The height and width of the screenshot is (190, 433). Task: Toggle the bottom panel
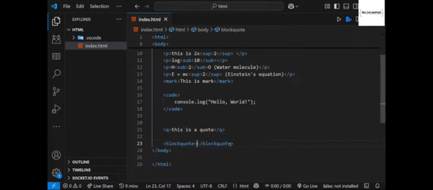[x=346, y=6]
